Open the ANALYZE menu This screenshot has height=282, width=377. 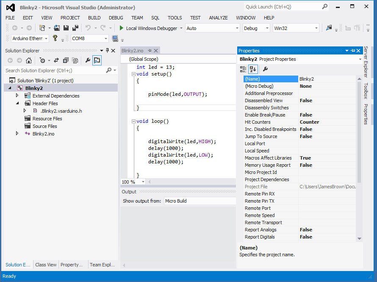point(218,18)
